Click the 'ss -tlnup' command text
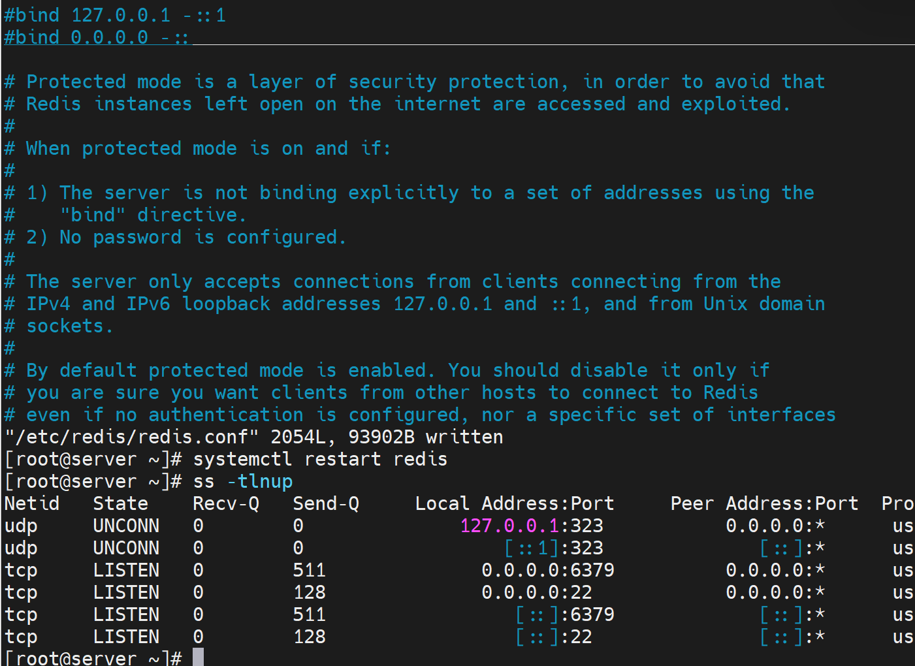915x666 pixels. [x=242, y=481]
